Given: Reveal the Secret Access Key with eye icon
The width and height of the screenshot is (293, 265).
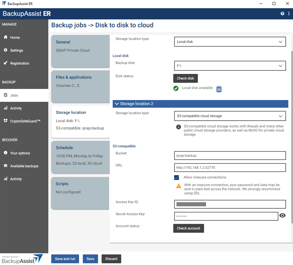Looking at the screenshot, I should (282, 215).
